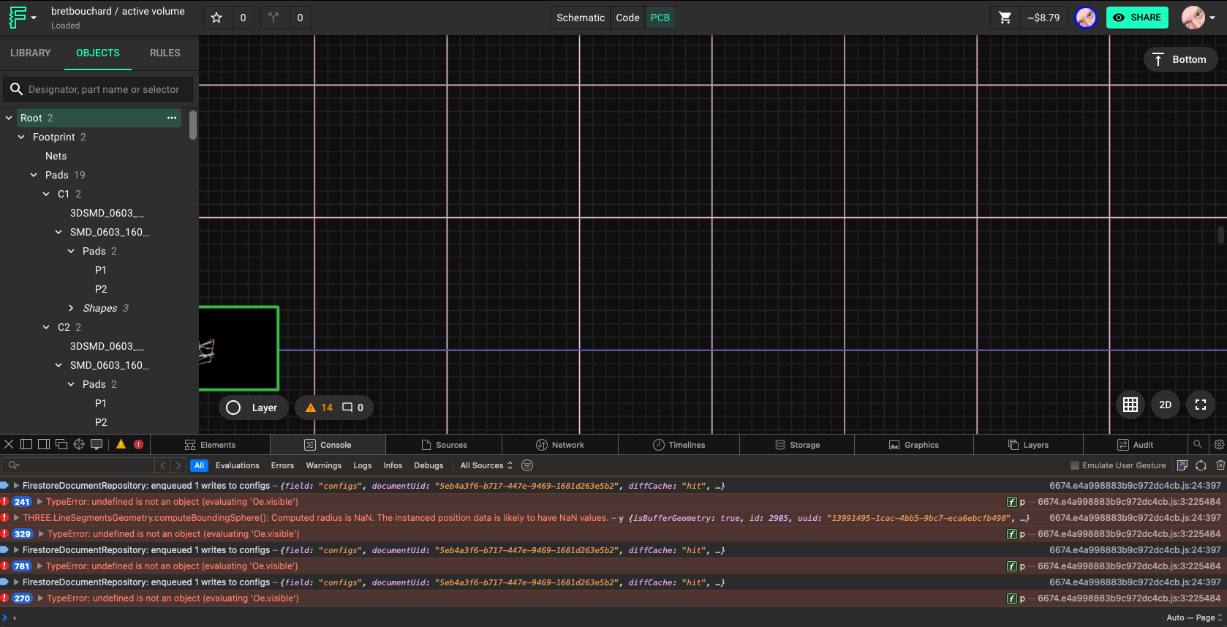Click the SHARE button
This screenshot has height=627, width=1227.
[x=1137, y=18]
